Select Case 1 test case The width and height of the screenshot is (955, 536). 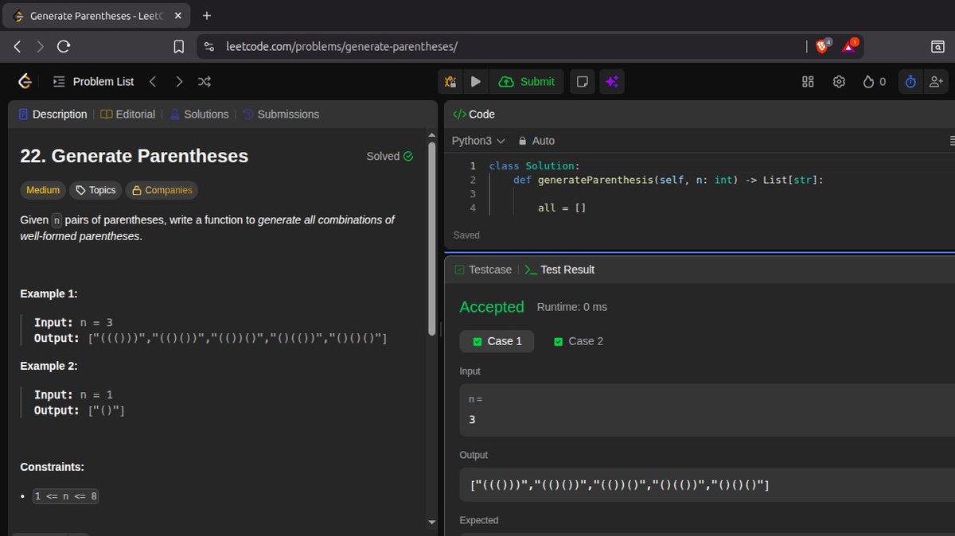497,341
